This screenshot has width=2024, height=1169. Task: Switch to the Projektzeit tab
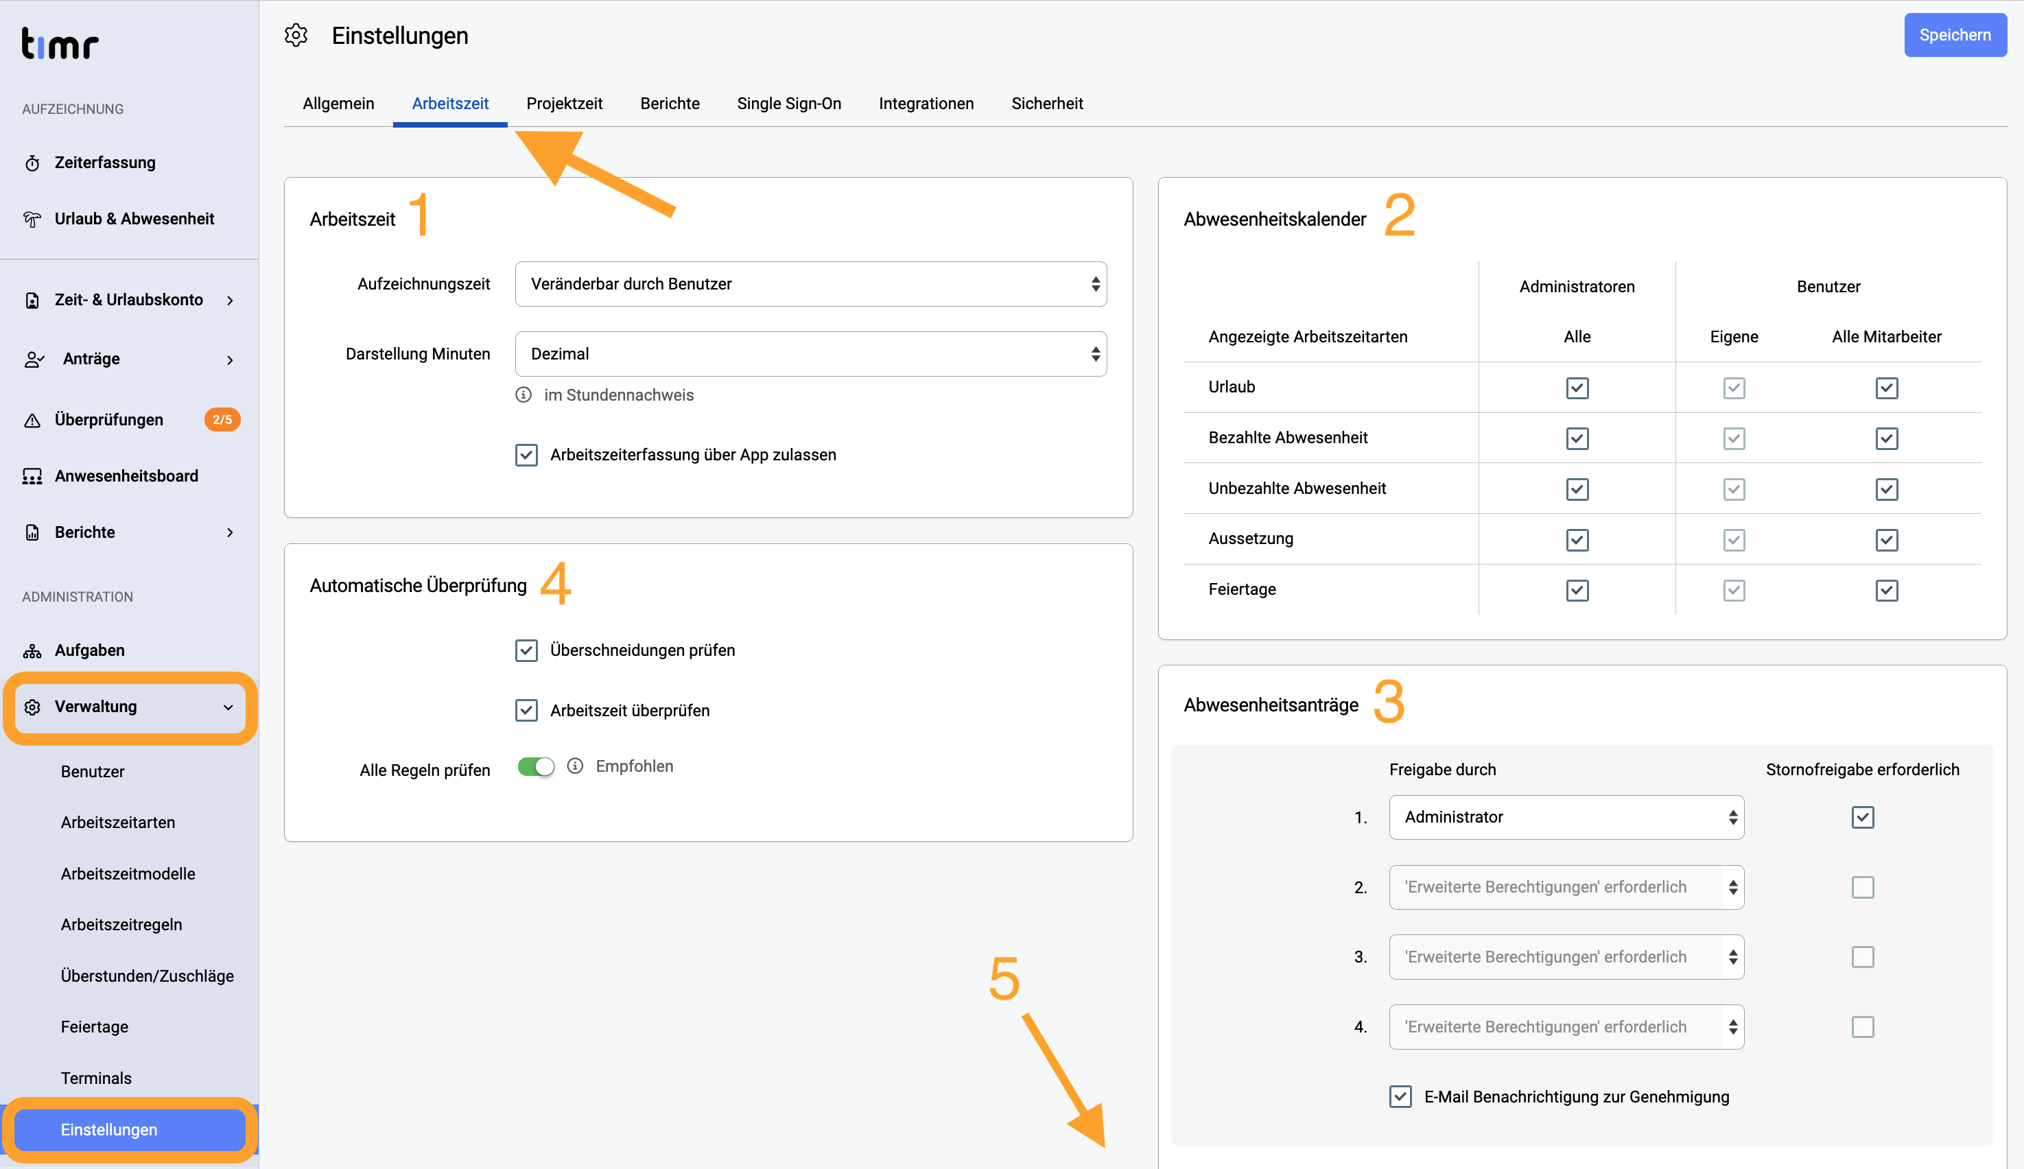tap(565, 104)
